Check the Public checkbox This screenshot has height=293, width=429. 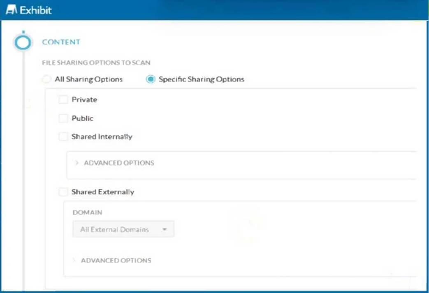click(63, 118)
